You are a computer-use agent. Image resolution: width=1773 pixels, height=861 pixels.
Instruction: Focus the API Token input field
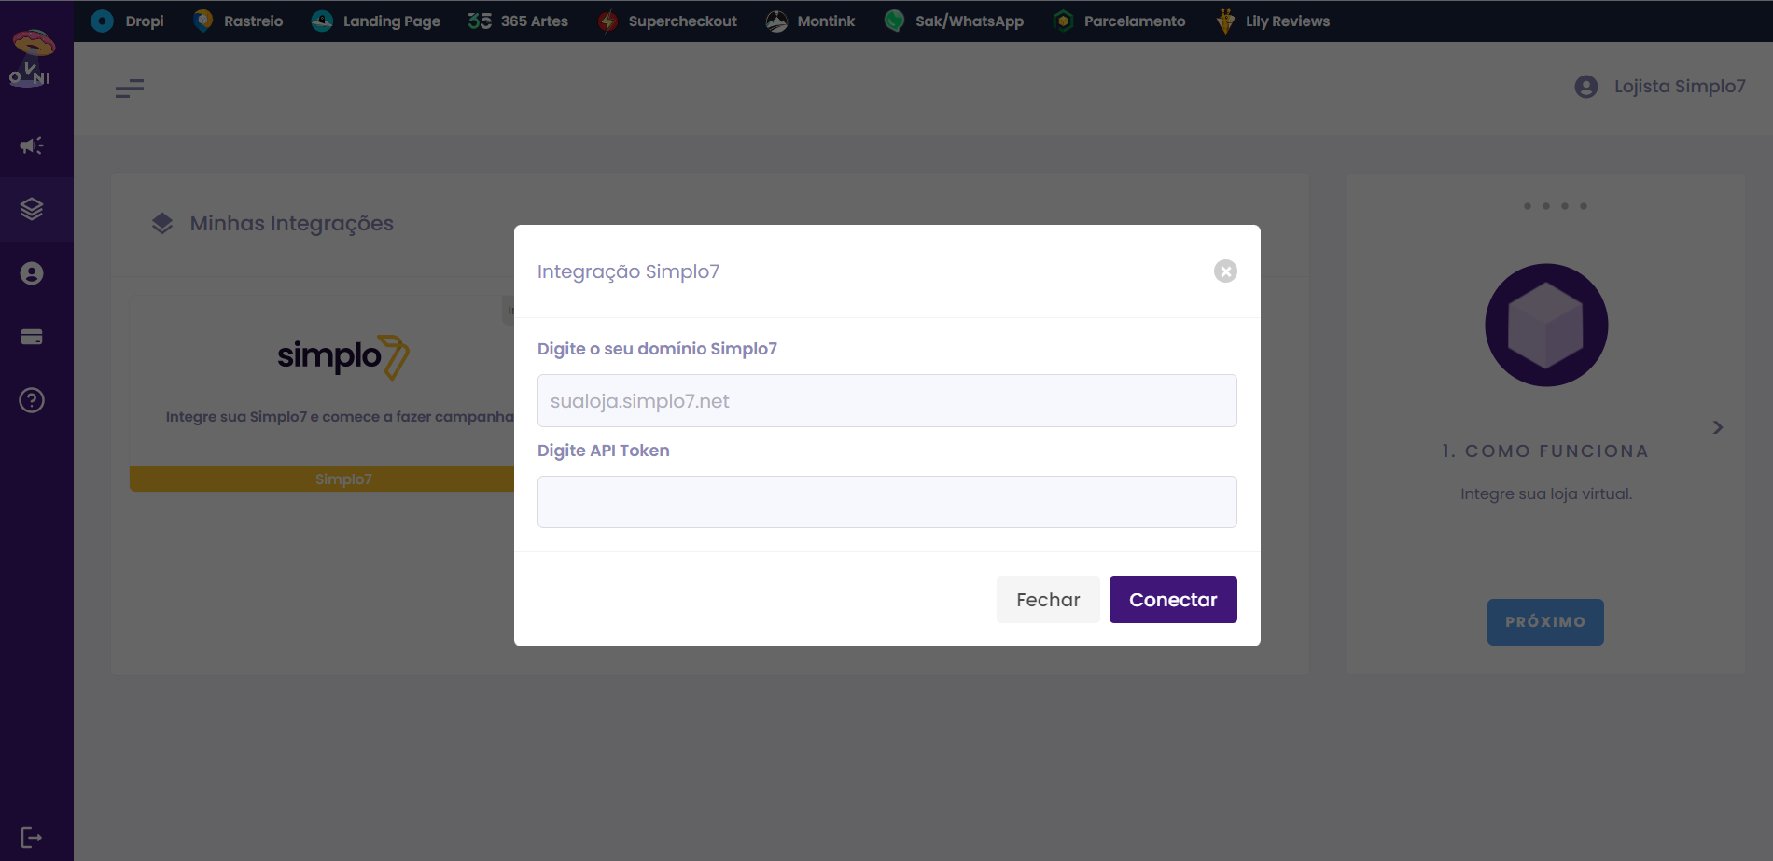(x=887, y=502)
